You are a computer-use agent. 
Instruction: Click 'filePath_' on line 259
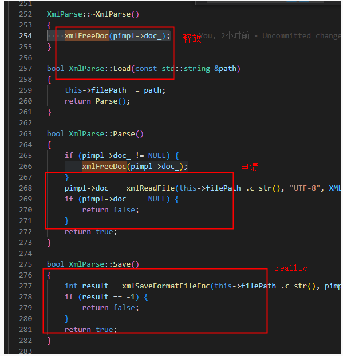click(x=111, y=90)
